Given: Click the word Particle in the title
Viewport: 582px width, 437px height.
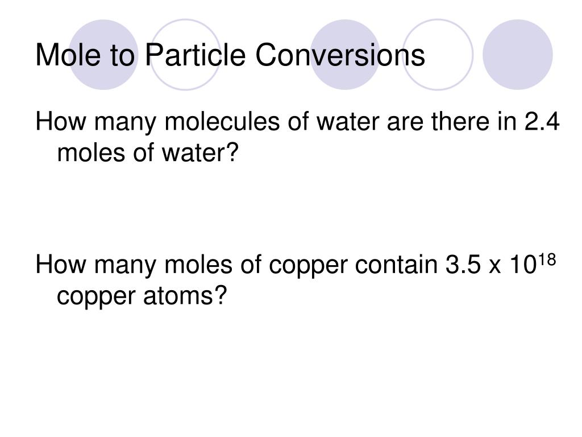Looking at the screenshot, I should pos(196,55).
